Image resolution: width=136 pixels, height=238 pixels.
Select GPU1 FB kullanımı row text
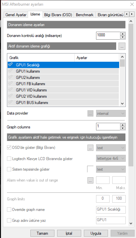(30, 84)
